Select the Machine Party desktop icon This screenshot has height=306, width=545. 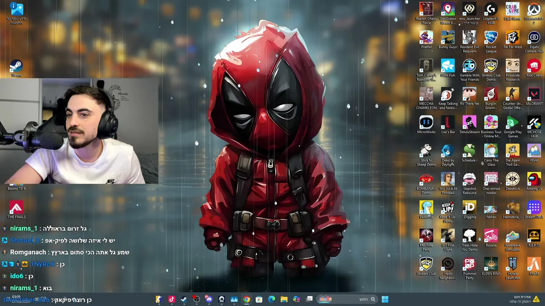tap(426, 241)
